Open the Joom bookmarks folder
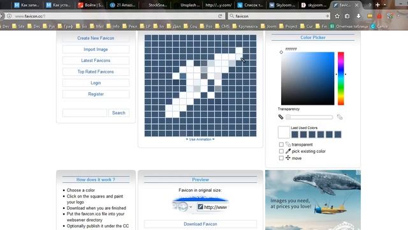Viewport: 408px width, 230px height. (268, 26)
